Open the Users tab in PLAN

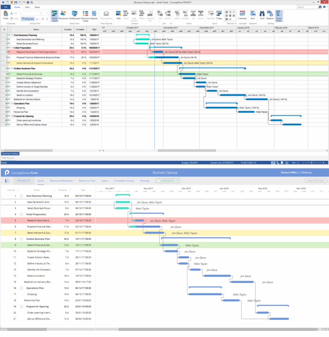tap(105, 181)
